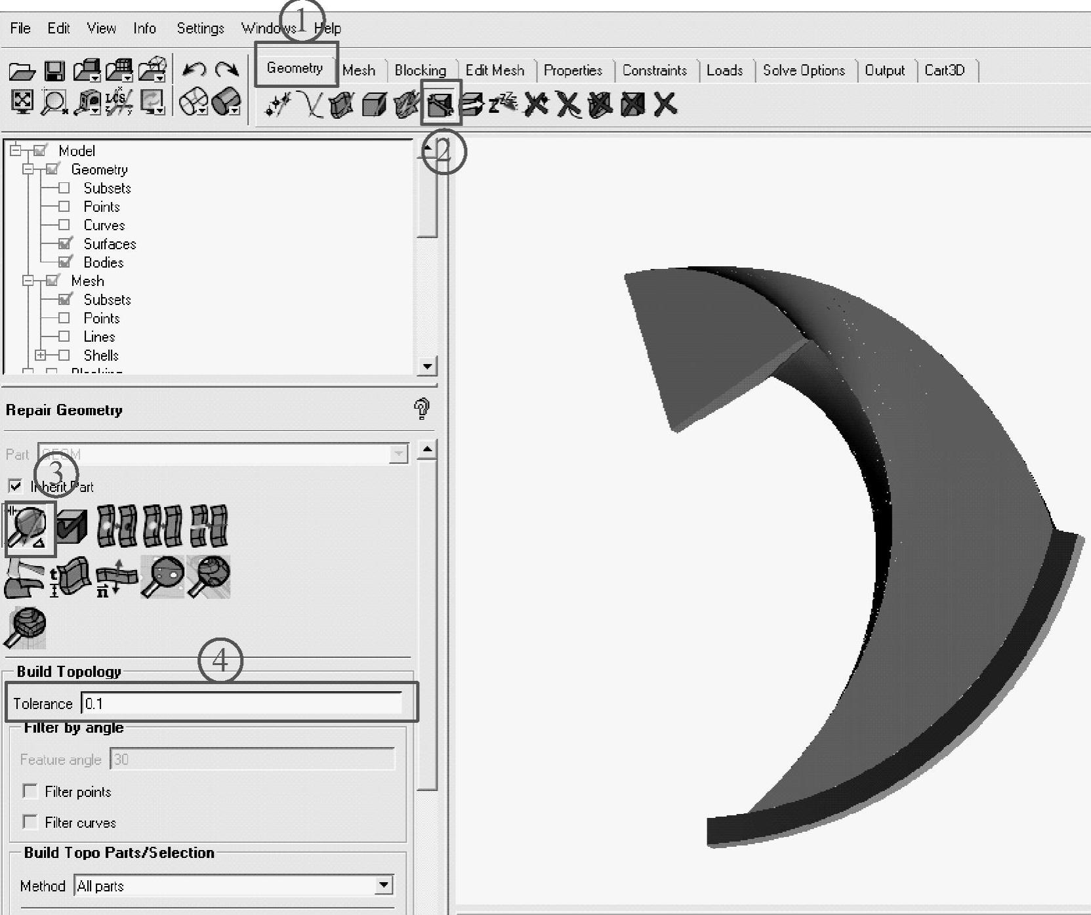Click the Save Project floppy icon
1091x915 pixels.
point(54,71)
